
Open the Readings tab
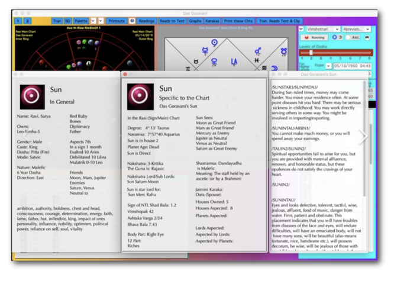click(x=147, y=21)
